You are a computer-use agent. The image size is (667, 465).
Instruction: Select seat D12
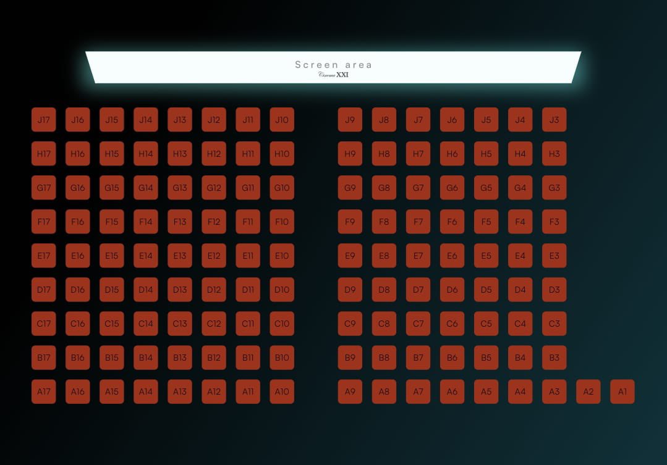coord(214,290)
